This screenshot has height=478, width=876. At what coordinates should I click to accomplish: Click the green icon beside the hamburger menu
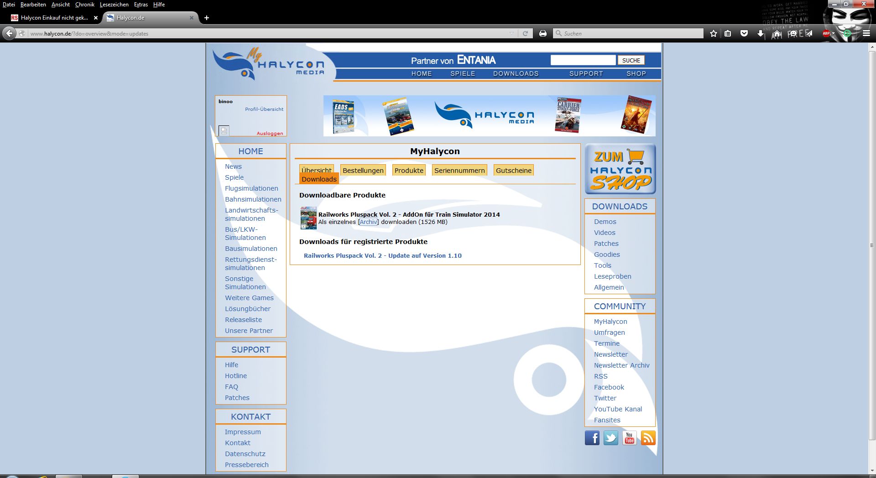pos(848,33)
